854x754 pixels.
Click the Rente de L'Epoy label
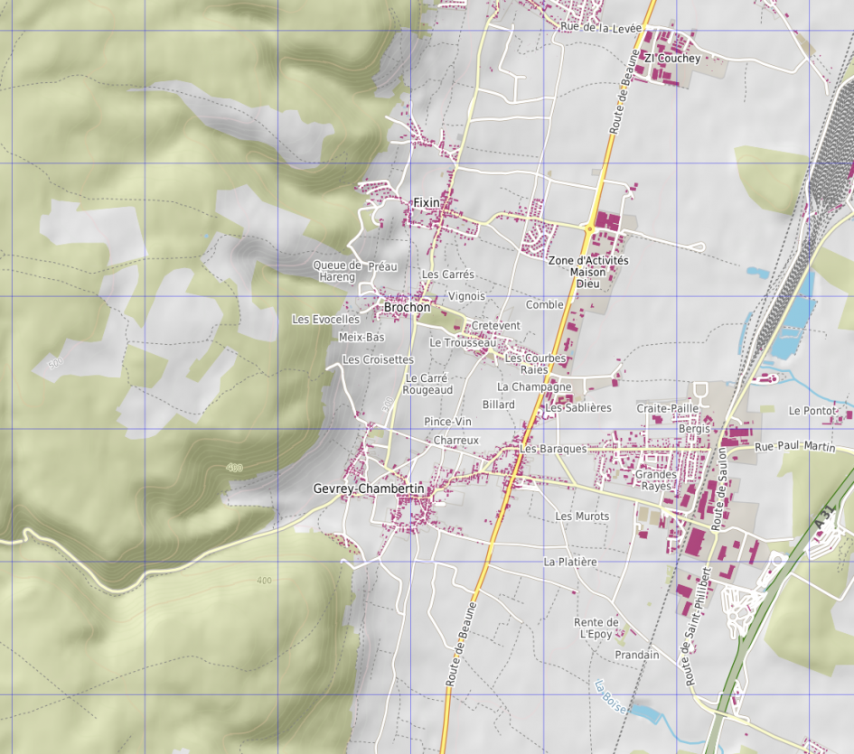coord(596,628)
